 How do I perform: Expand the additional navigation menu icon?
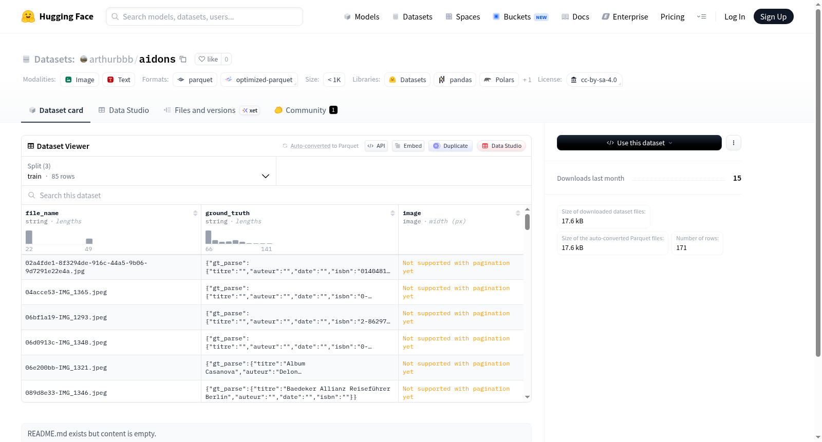701,17
